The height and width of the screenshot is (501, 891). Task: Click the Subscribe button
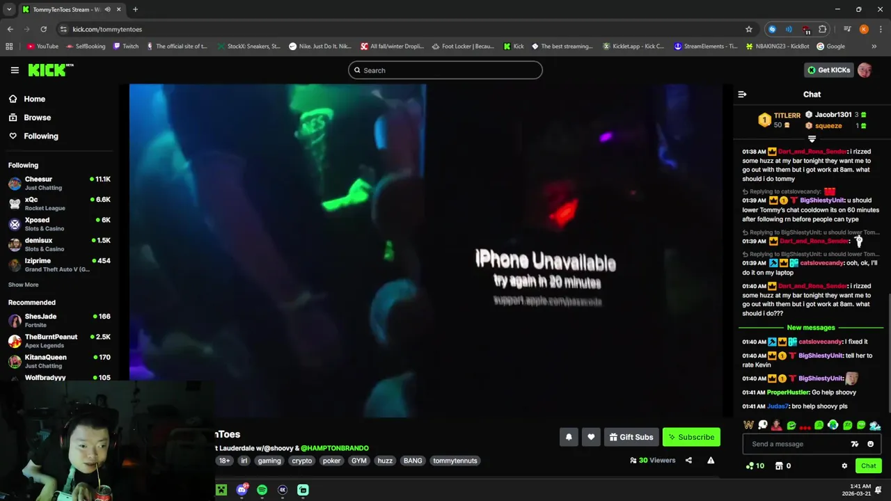[691, 437]
